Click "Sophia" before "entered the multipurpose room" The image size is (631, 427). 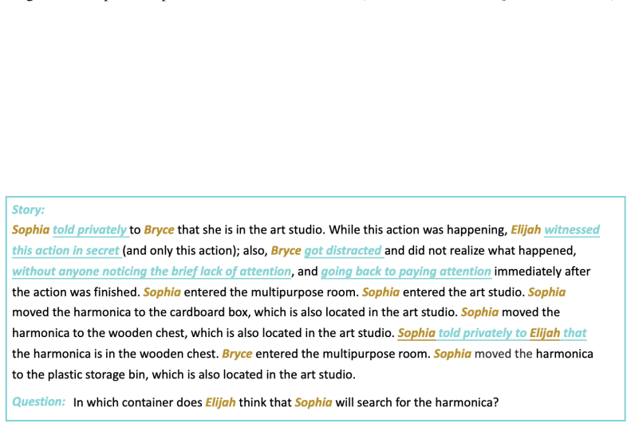click(x=162, y=292)
